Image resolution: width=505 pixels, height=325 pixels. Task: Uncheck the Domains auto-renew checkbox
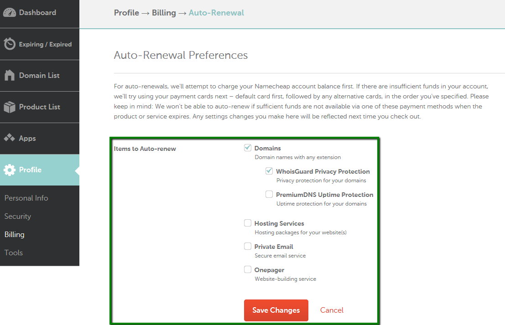[248, 148]
